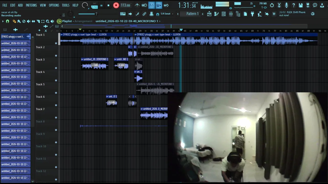Select the slip tool arrows icon
The width and height of the screenshot is (328, 184).
tap(33, 21)
